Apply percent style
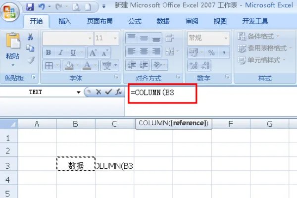Image resolution: width=297 pixels, height=198 pixels. [211, 52]
